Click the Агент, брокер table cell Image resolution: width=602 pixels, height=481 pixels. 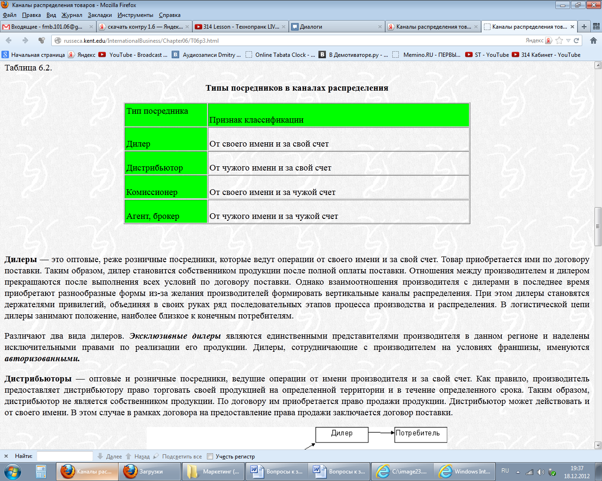166,211
